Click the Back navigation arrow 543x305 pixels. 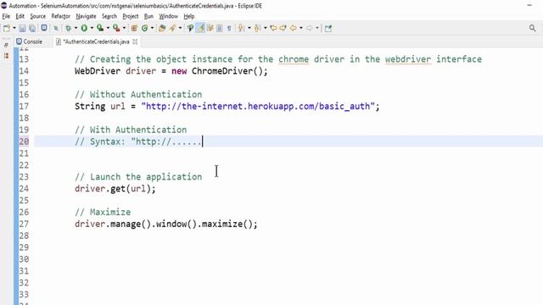pos(293,28)
